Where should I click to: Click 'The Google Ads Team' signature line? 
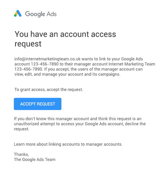35,159
